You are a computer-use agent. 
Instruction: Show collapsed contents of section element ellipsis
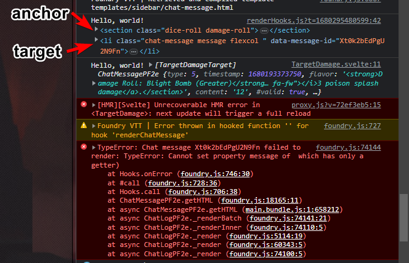click(x=264, y=31)
